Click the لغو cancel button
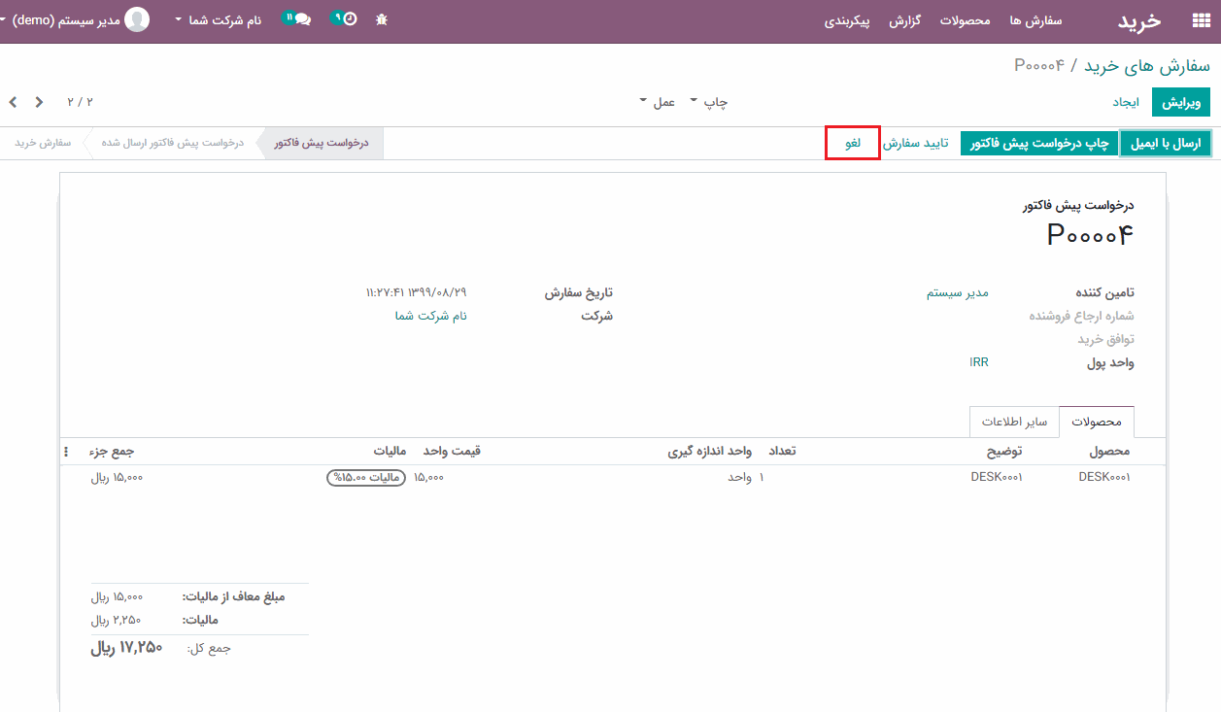Viewport: 1221px width, 712px height. 853,144
